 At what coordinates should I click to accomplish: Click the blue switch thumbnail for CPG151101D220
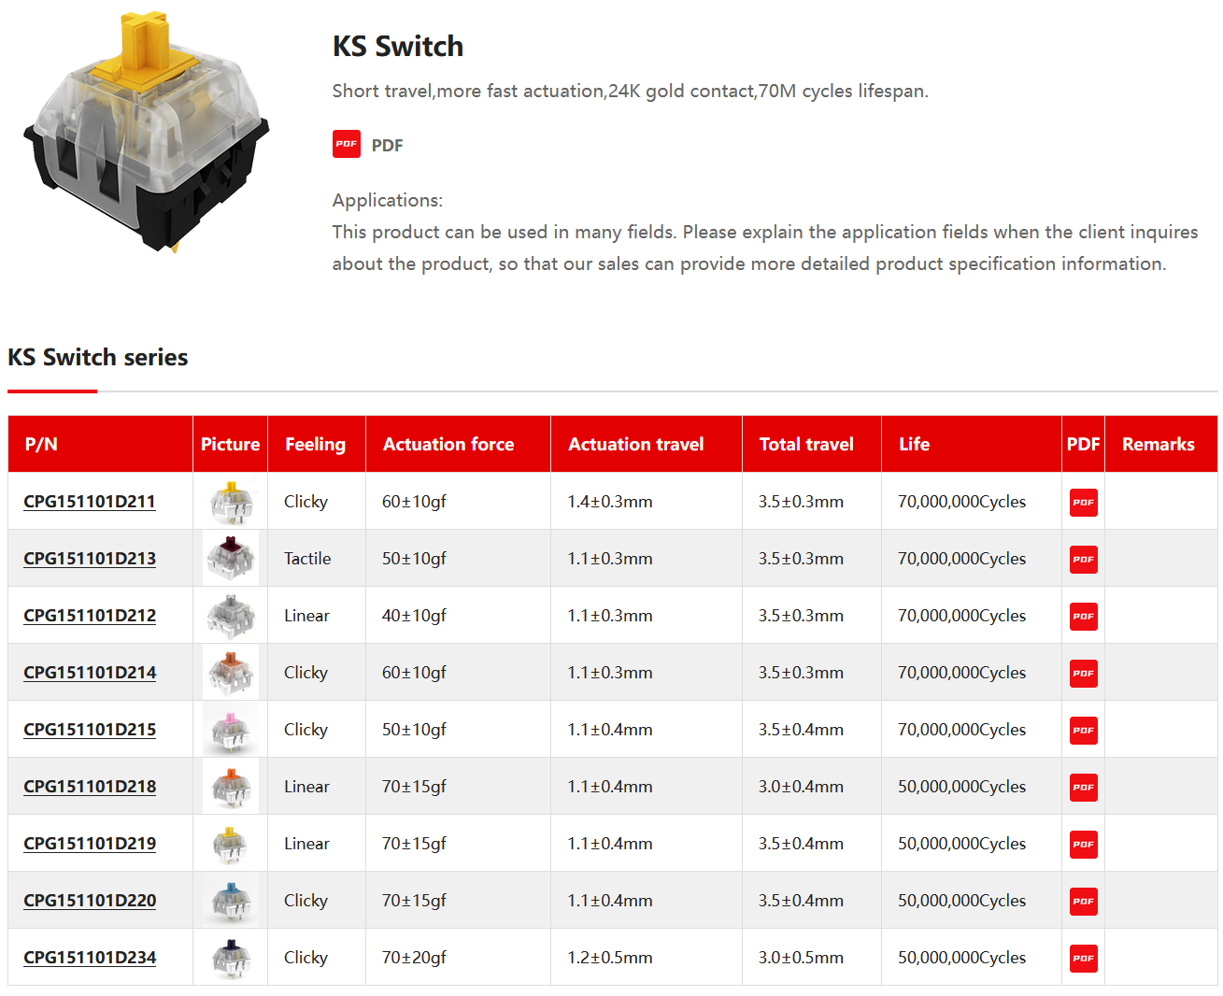coord(230,901)
